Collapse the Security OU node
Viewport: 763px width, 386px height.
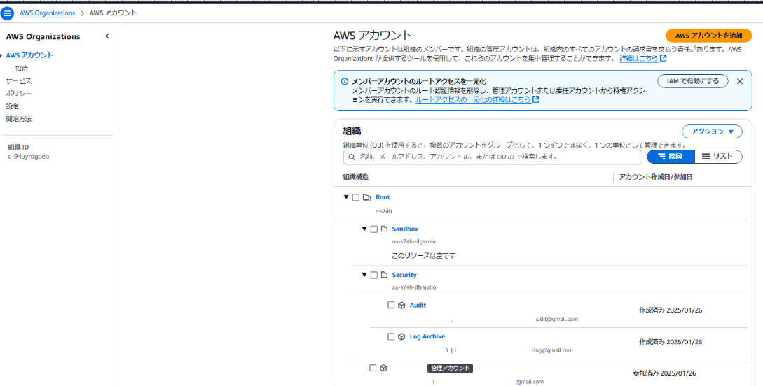tap(364, 275)
